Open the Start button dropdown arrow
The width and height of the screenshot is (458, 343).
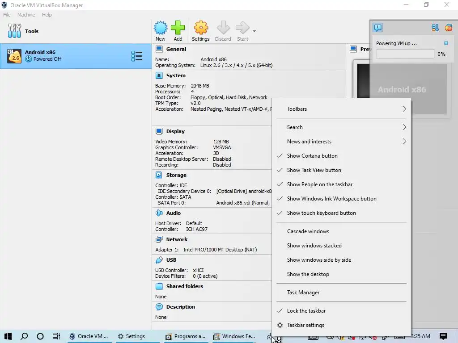254,31
